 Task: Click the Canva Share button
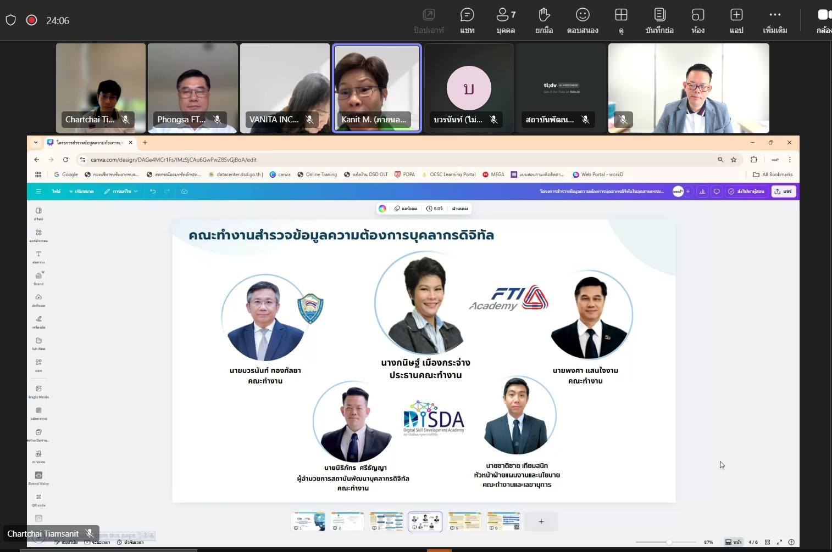click(x=783, y=191)
